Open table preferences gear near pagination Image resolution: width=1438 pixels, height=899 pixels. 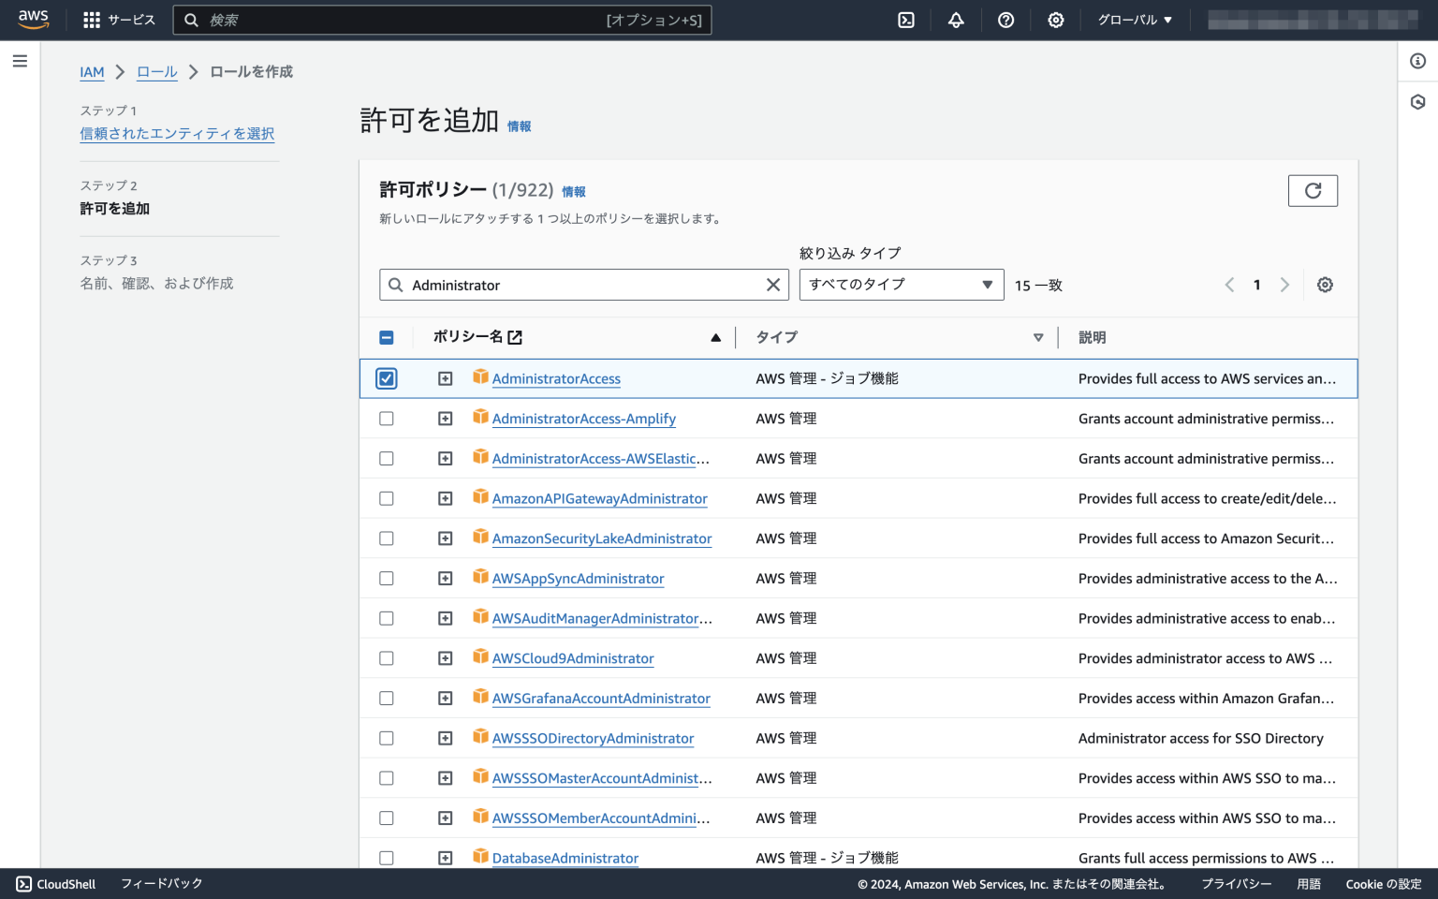(1325, 285)
